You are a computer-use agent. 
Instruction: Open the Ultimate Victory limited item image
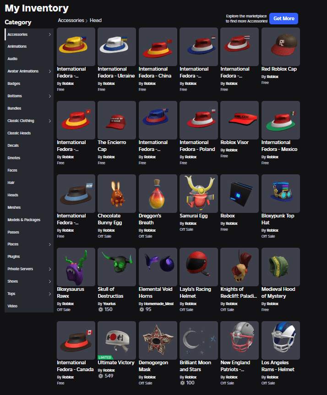pyautogui.click(x=117, y=340)
